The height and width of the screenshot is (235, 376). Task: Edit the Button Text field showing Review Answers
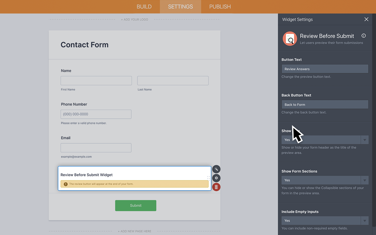[x=325, y=68]
